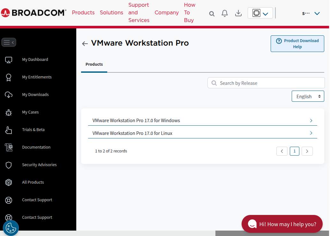Click the My Downloads cloud icon
This screenshot has height=236, width=330.
coord(9,95)
